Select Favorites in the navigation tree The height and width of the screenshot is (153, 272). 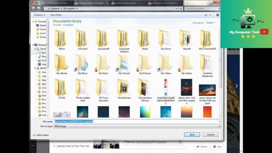tap(41, 22)
